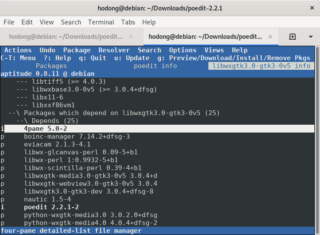The height and width of the screenshot is (235, 320).
Task: Open the Edit menu
Action: (27, 22)
